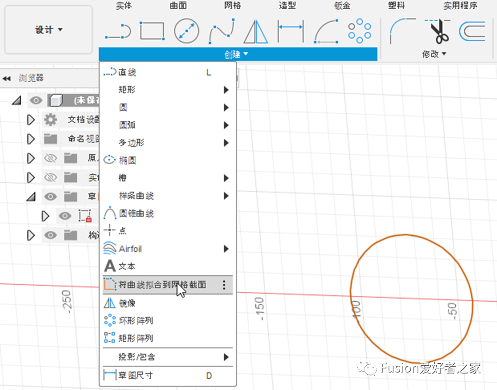The height and width of the screenshot is (390, 497).
Task: Expand the 文档设置 tree node
Action: pyautogui.click(x=30, y=120)
